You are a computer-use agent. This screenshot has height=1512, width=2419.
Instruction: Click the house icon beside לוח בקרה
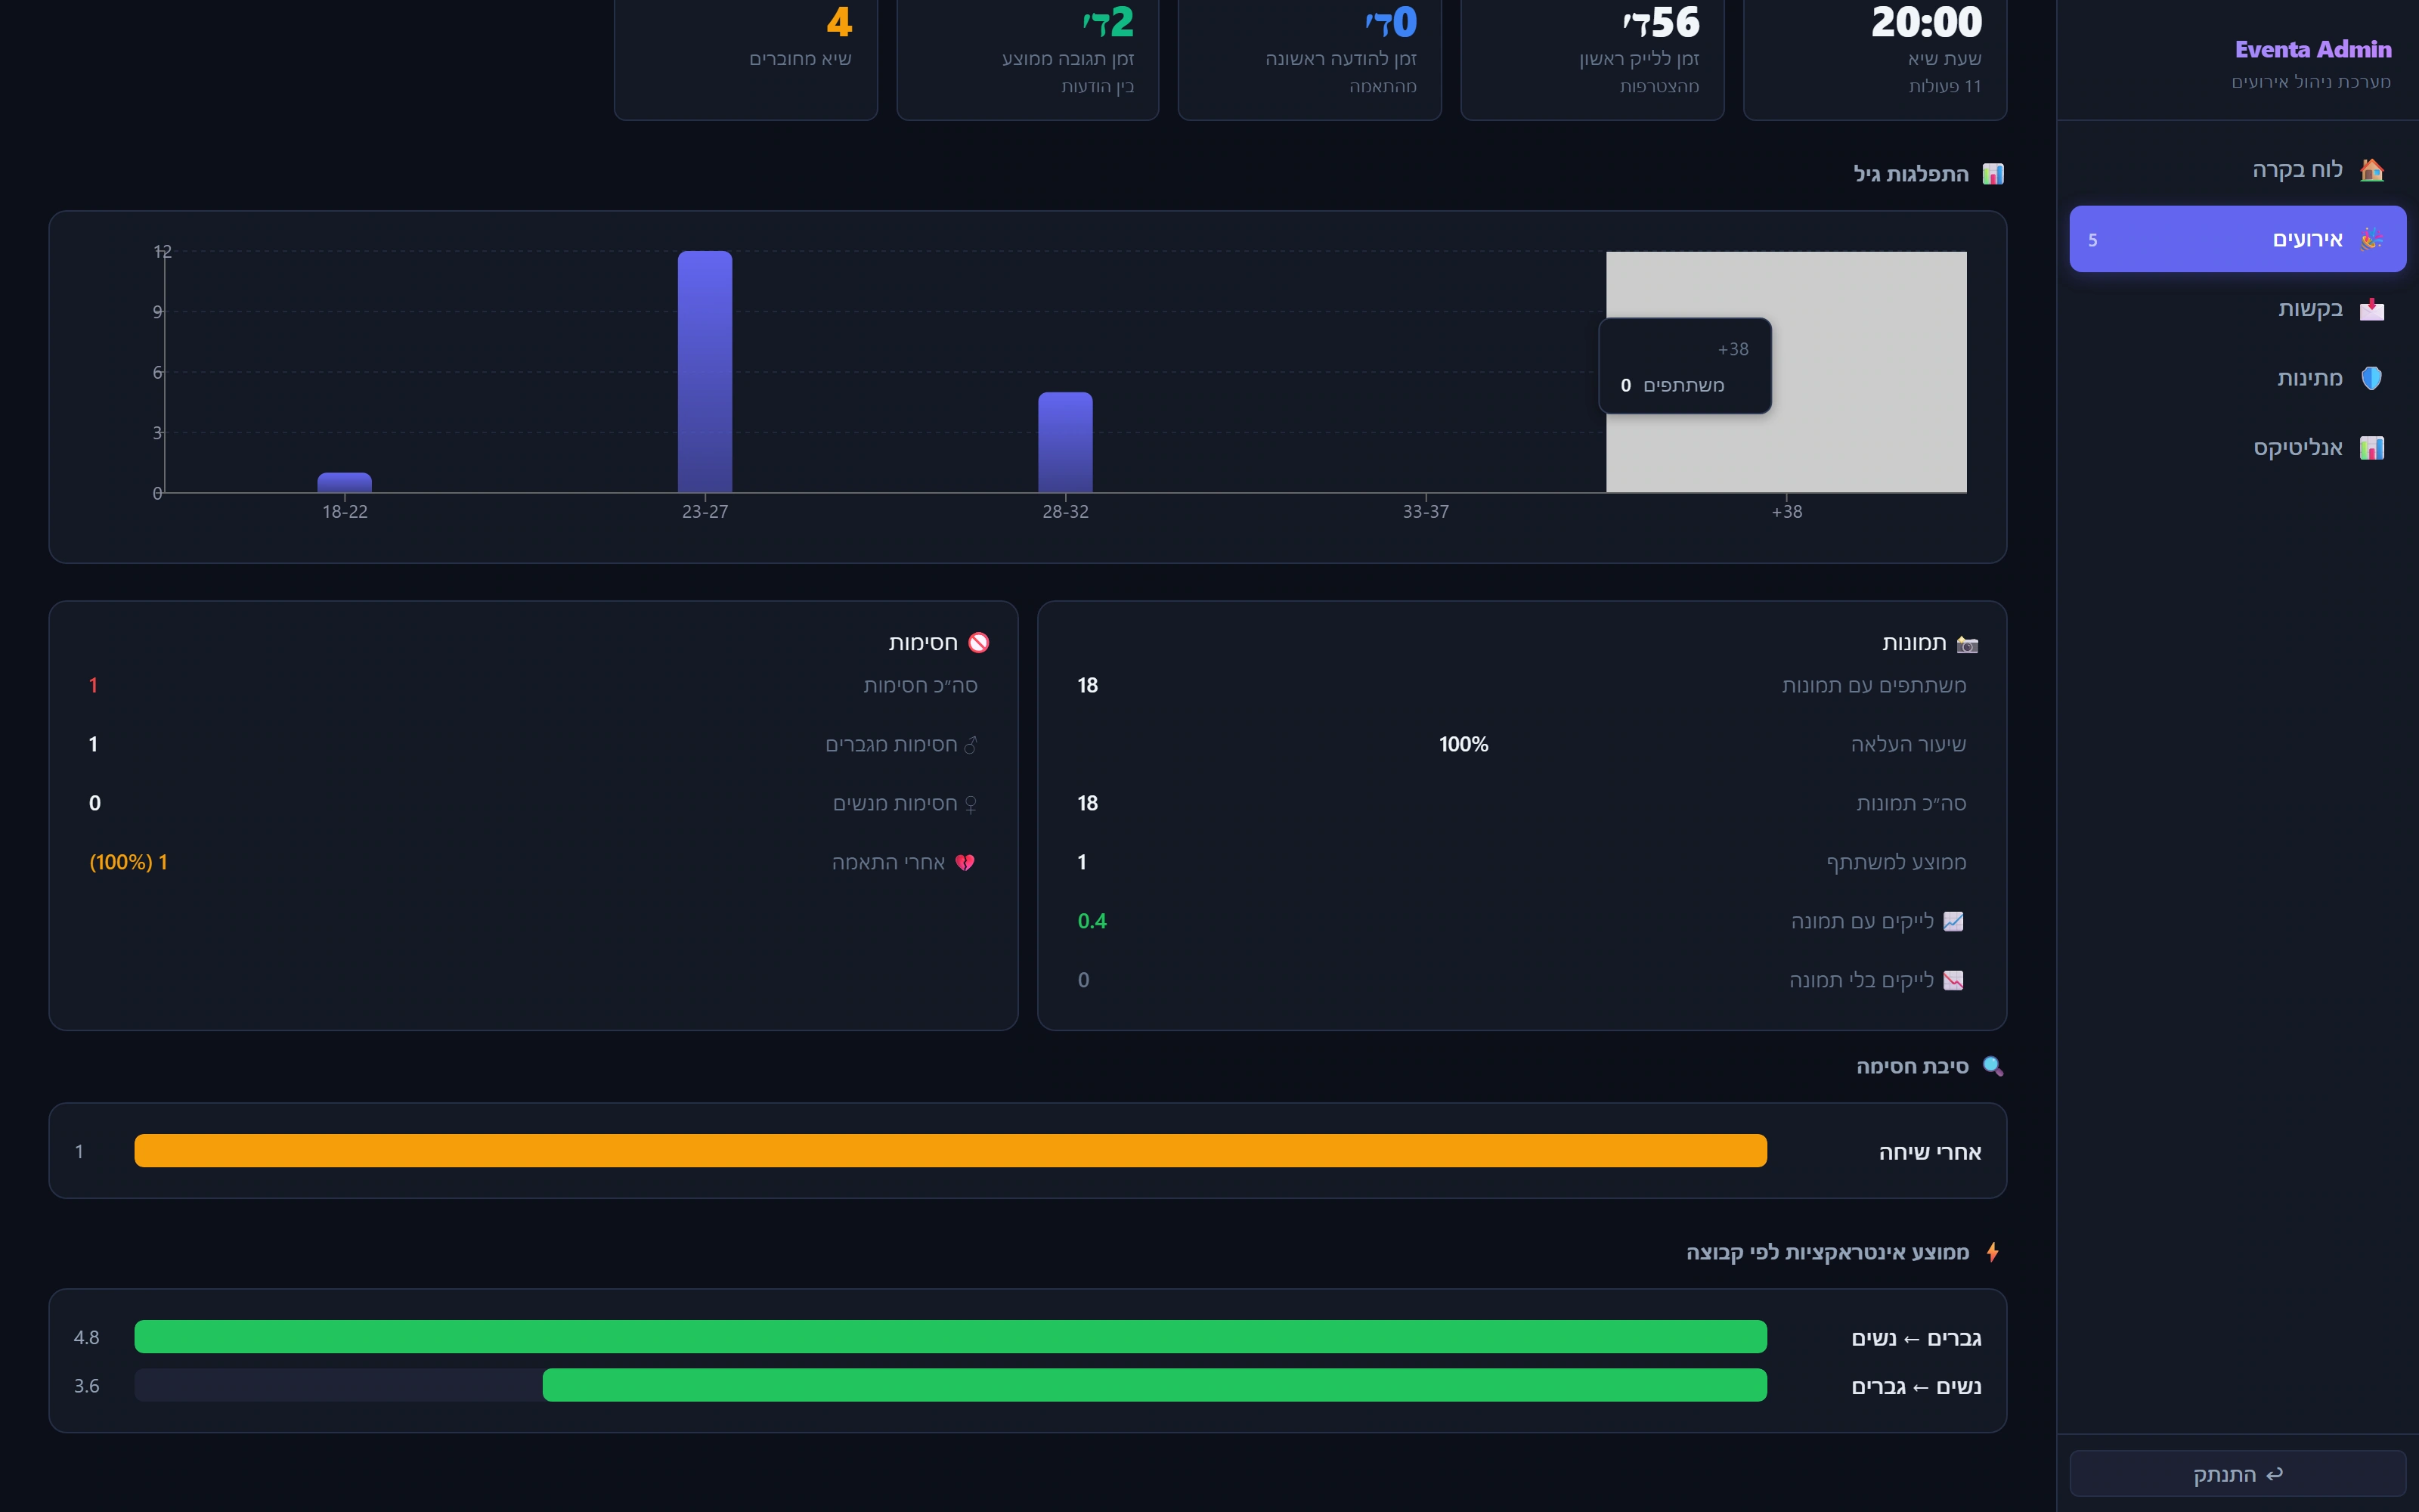(2371, 169)
